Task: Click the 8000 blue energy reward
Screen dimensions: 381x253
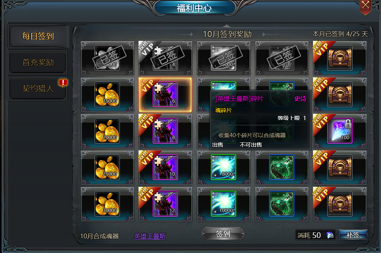Action: point(224,167)
